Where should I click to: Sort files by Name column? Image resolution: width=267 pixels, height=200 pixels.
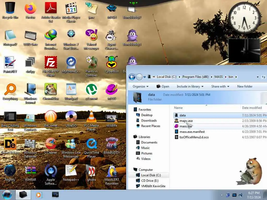(x=178, y=108)
